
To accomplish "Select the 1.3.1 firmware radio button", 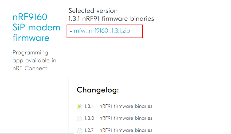I will (x=79, y=107).
